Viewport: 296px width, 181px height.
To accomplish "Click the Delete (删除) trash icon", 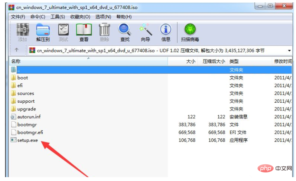I will 104,30.
